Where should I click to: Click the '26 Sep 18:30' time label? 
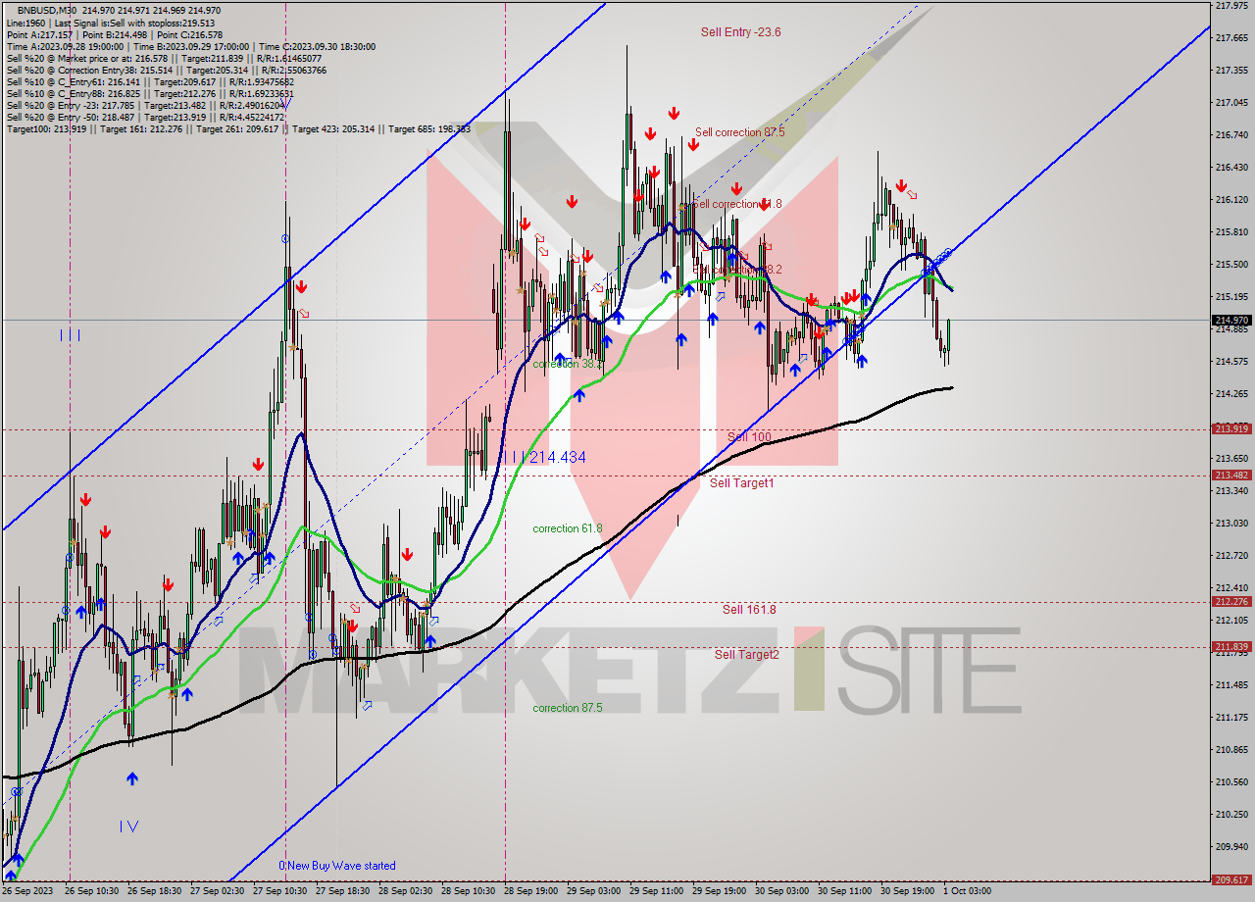(x=155, y=891)
